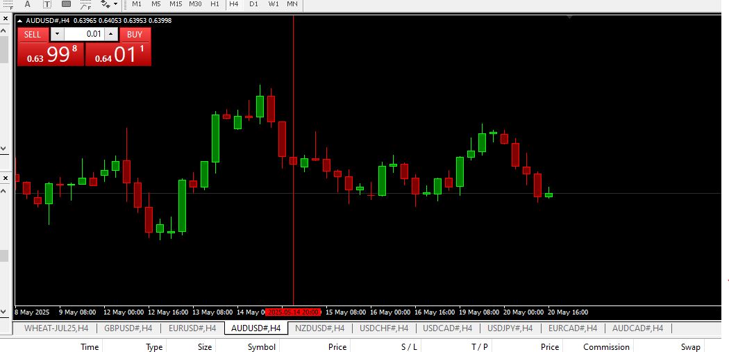
Task: Decrease lot volume with down arrow
Action: point(57,34)
